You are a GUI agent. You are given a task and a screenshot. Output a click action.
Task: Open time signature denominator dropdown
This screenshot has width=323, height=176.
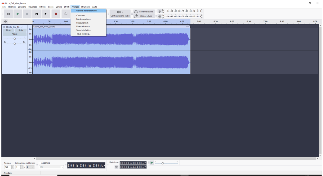[30, 167]
